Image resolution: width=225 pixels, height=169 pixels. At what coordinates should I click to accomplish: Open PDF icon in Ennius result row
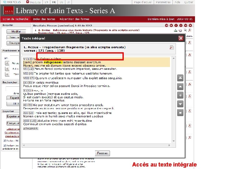[x=190, y=30]
